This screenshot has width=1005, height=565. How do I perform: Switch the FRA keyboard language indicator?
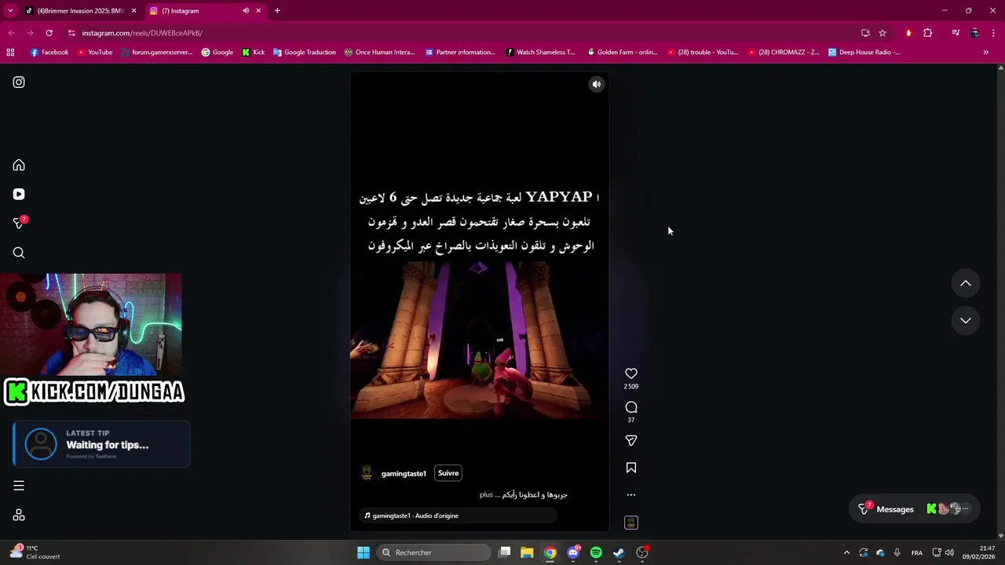[x=917, y=552]
